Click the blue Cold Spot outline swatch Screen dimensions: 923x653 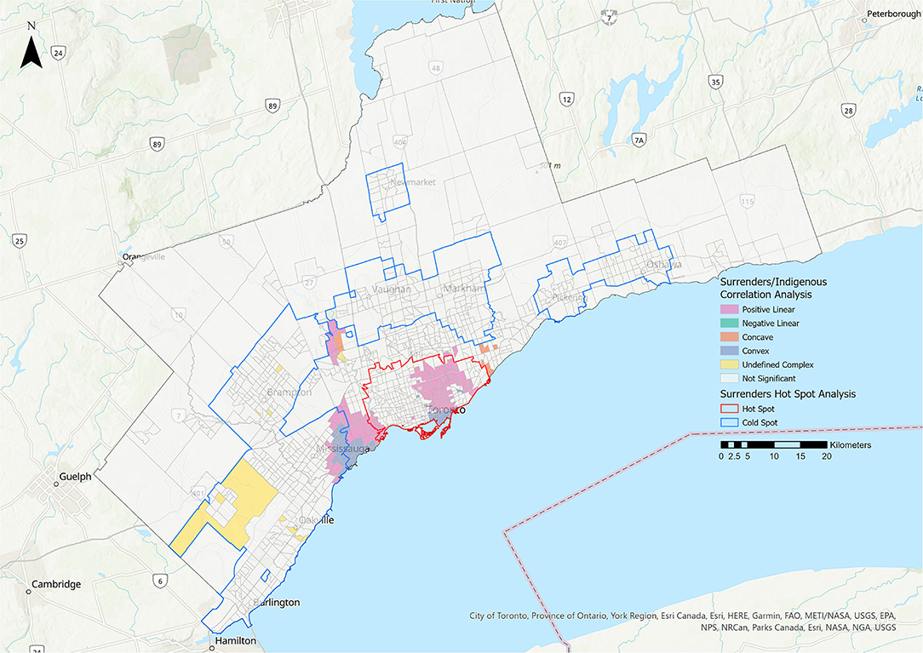(730, 423)
